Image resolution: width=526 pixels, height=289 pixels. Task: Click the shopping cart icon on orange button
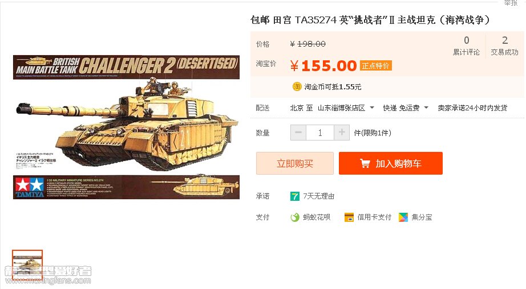click(x=365, y=163)
